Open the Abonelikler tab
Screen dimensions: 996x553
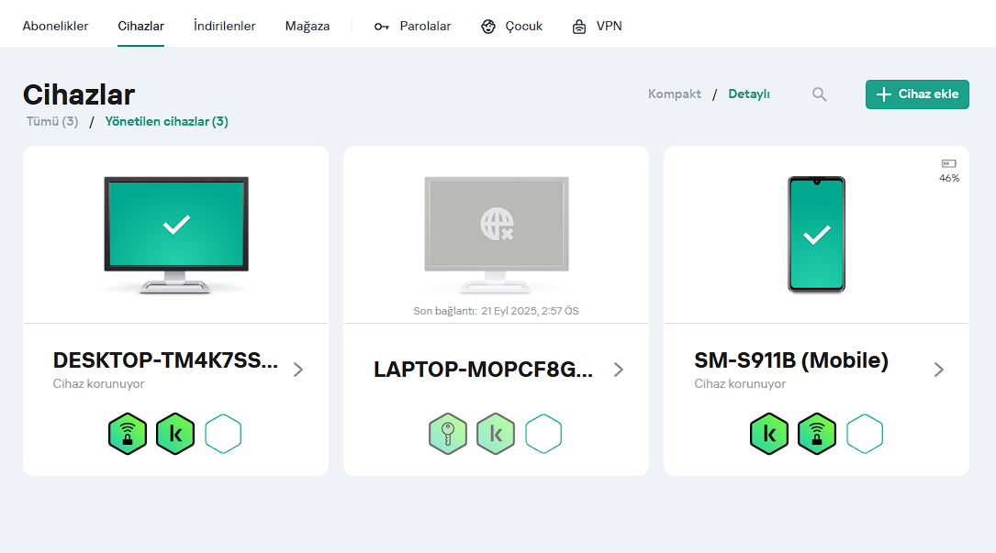pyautogui.click(x=55, y=26)
